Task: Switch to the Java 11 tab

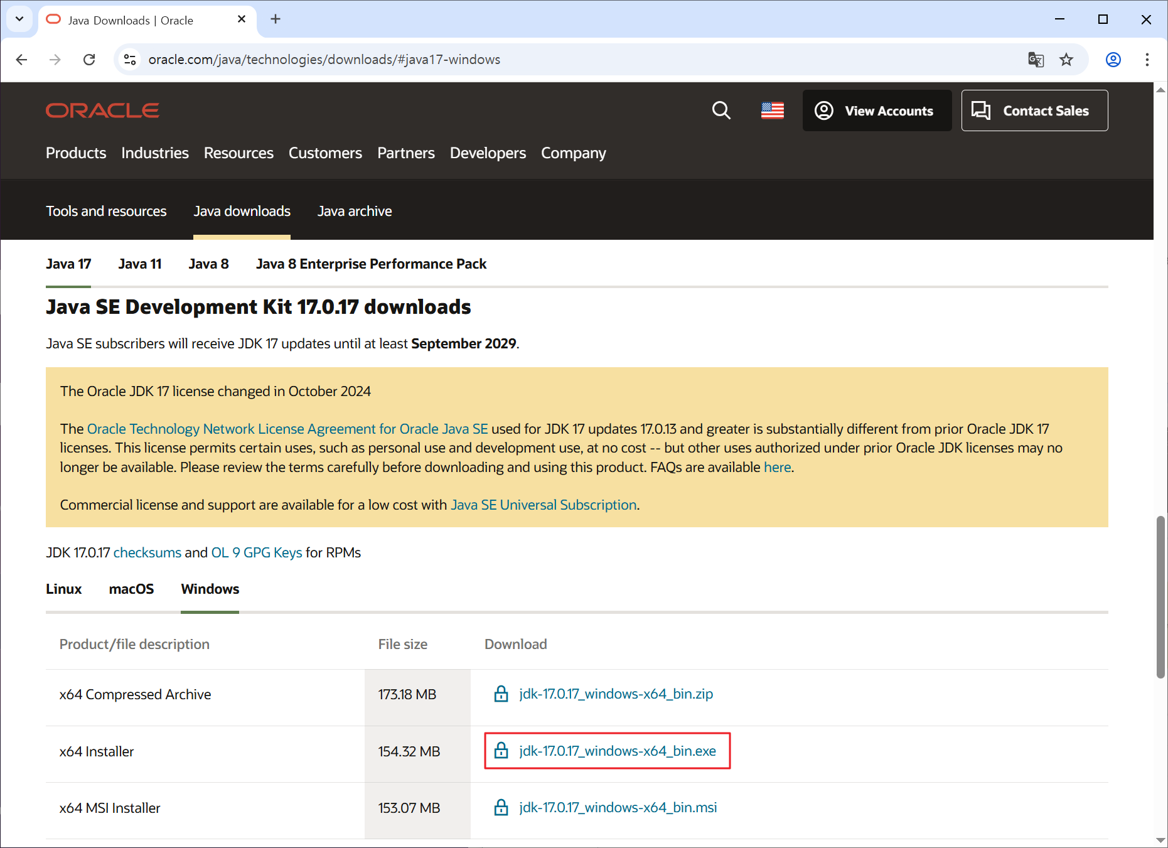Action: [140, 264]
